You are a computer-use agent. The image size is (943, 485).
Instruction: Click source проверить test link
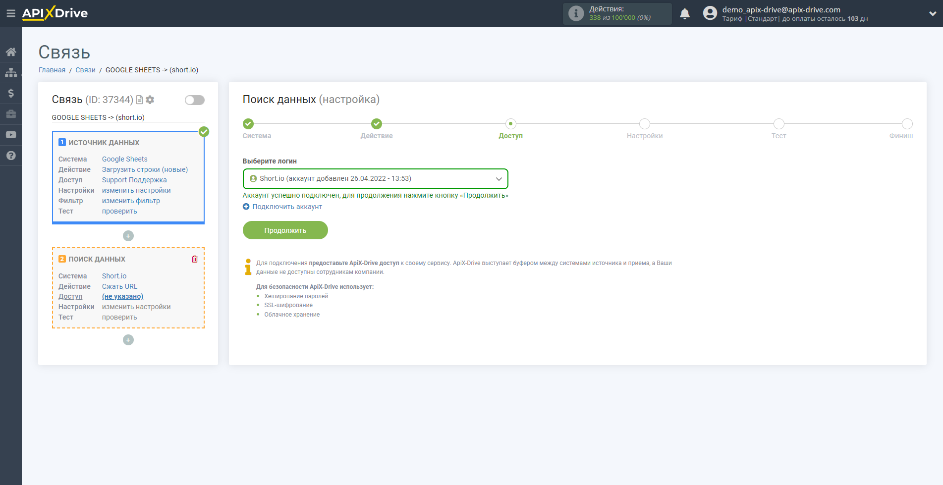coord(119,211)
